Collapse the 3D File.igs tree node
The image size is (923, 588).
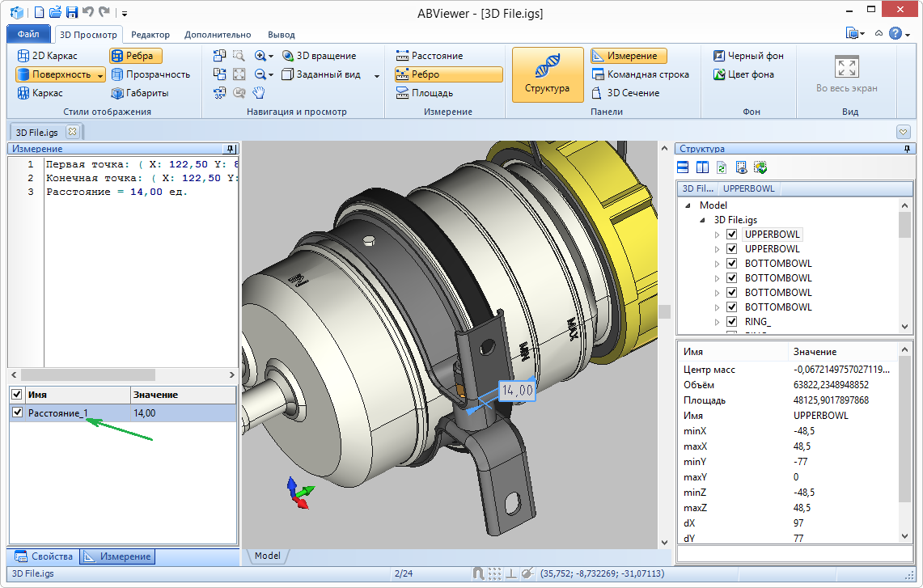coord(702,220)
